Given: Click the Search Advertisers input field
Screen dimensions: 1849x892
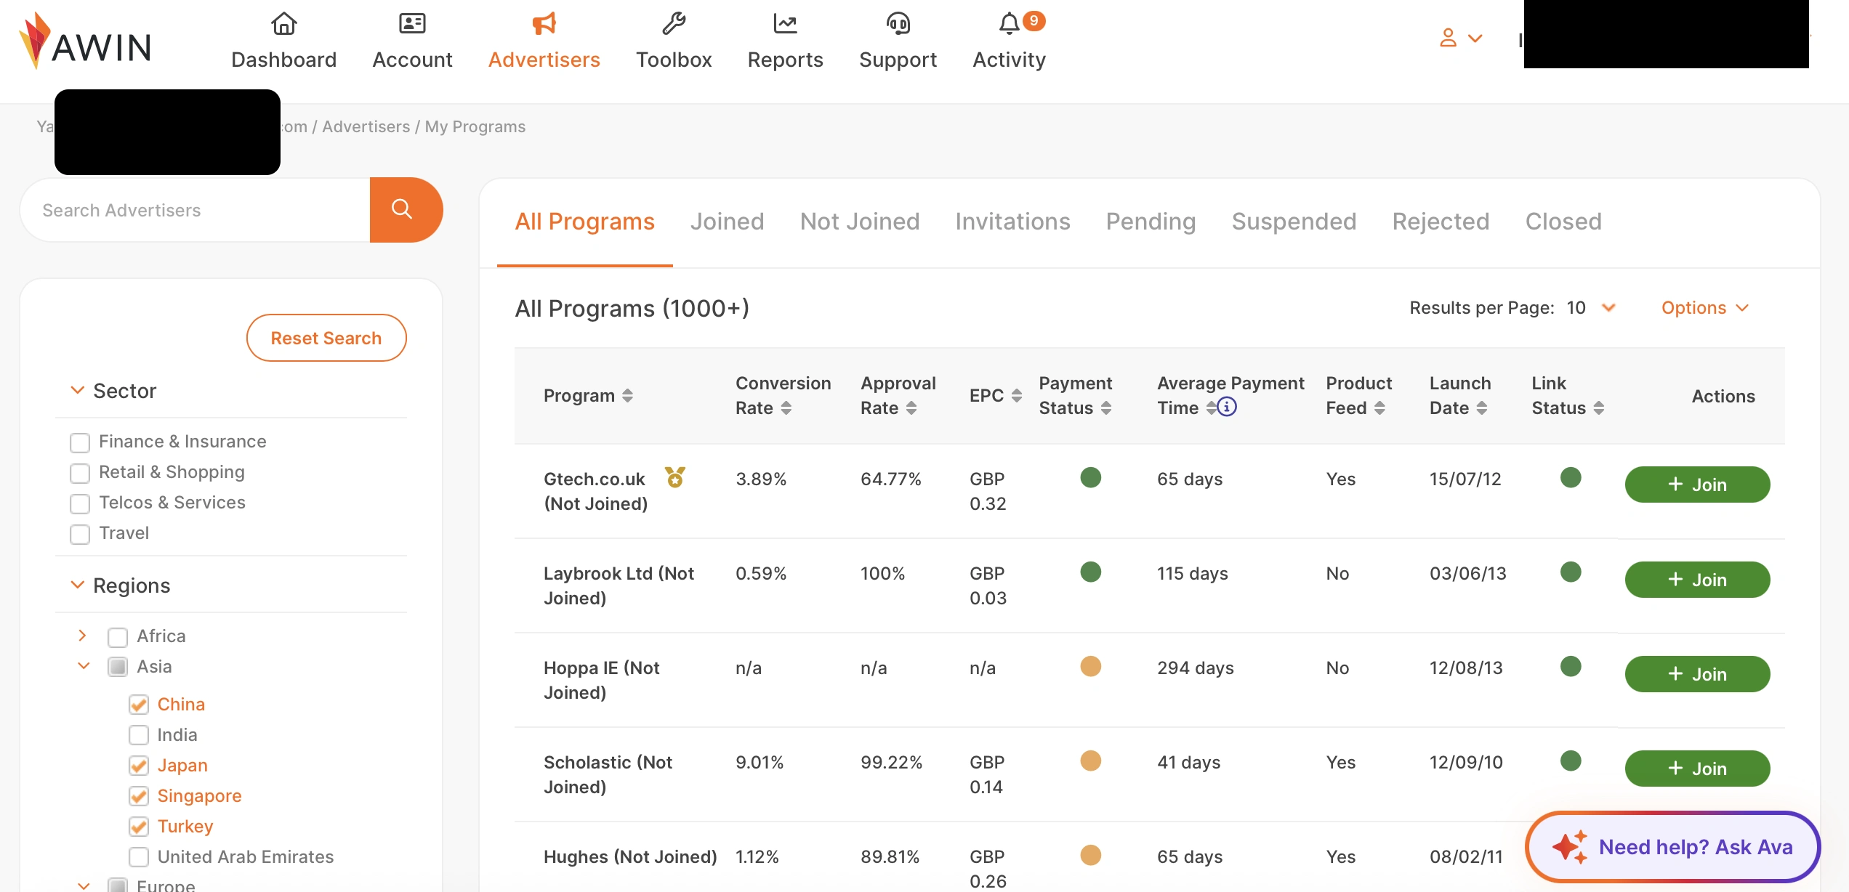Looking at the screenshot, I should pyautogui.click(x=196, y=210).
